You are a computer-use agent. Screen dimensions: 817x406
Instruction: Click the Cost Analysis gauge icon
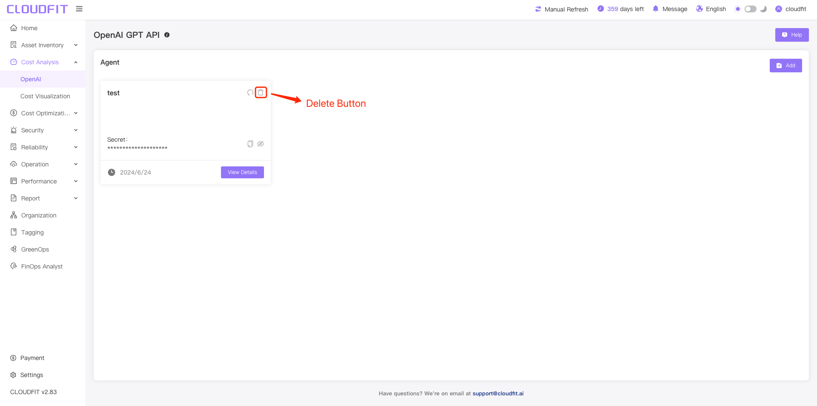[14, 62]
